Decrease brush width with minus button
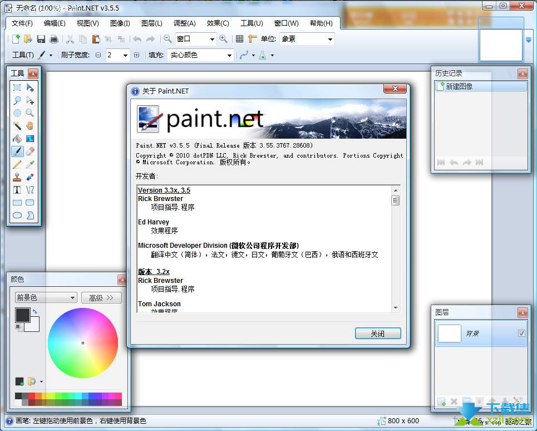 point(98,55)
